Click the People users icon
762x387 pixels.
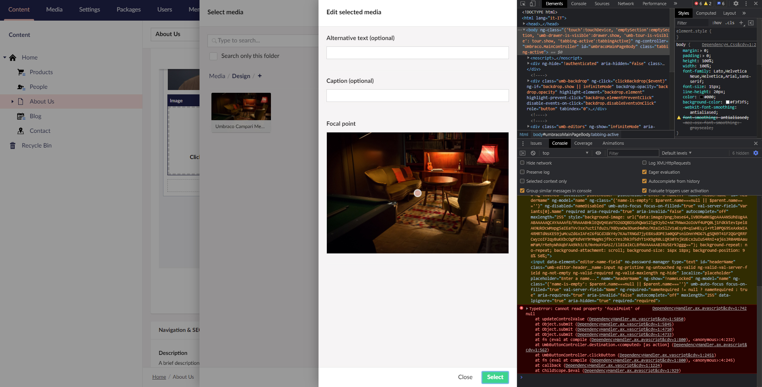[x=21, y=87]
